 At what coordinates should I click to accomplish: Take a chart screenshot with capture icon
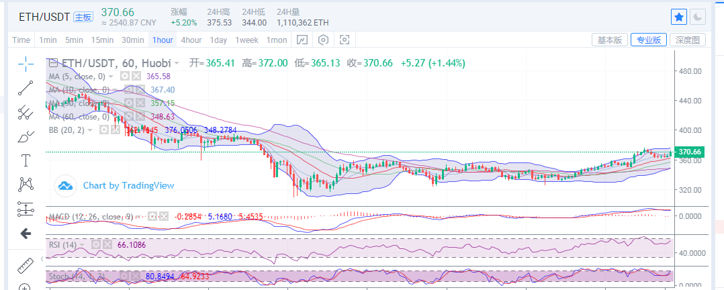[345, 40]
